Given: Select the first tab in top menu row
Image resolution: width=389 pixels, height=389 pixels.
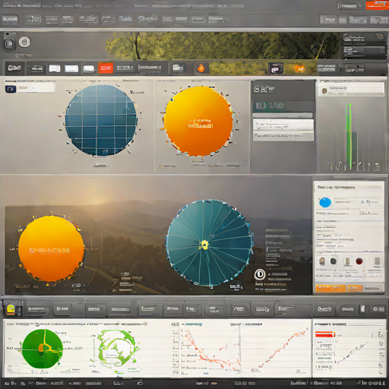Looking at the screenshot, I should pyautogui.click(x=11, y=20).
